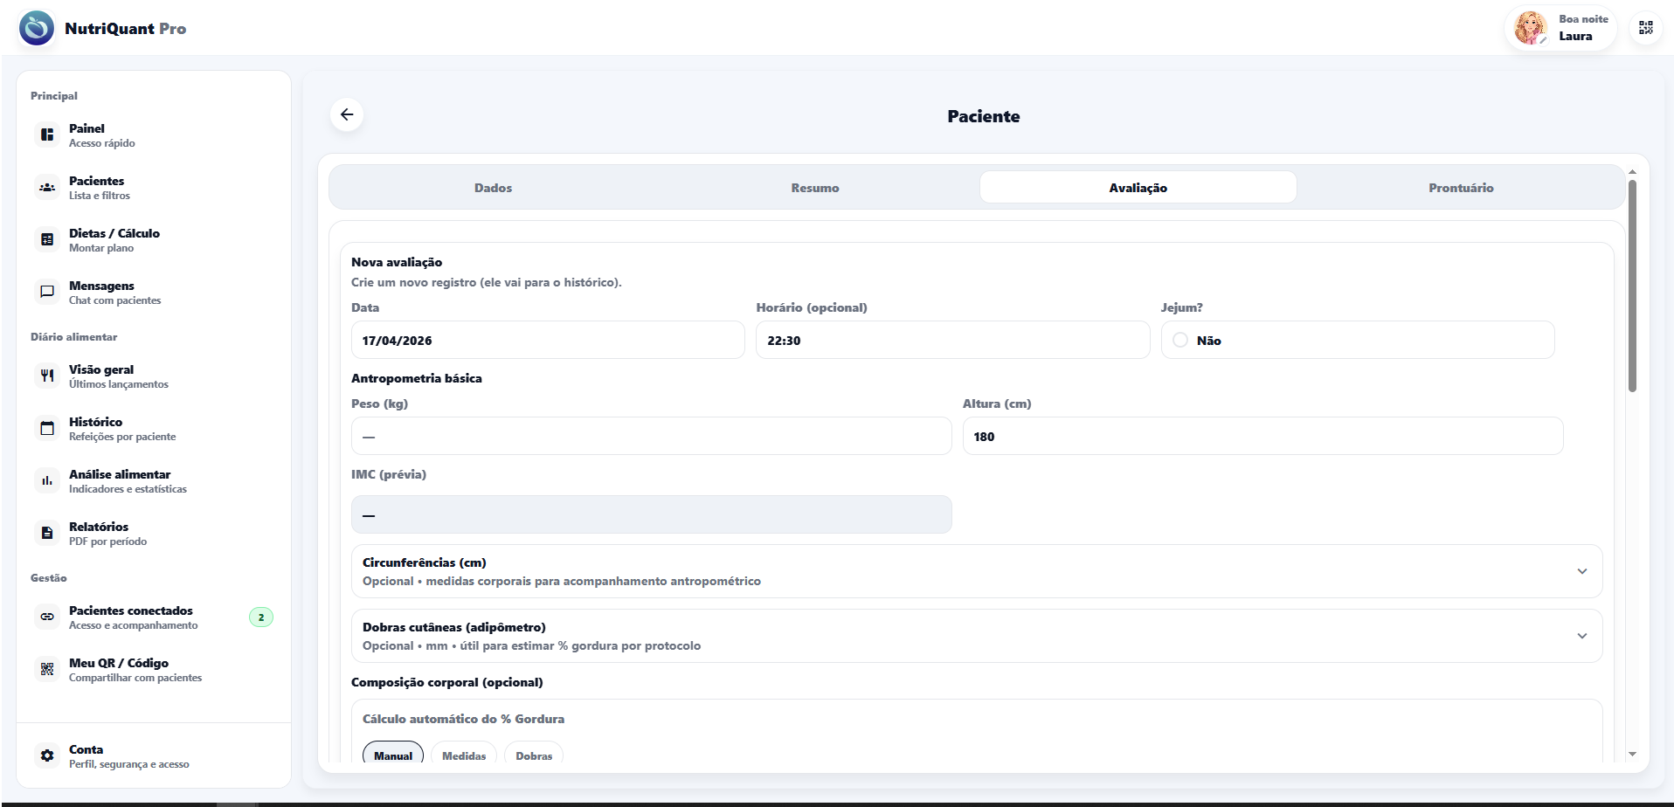Click the back arrow button
Viewport: 1674px width, 807px height.
click(347, 114)
